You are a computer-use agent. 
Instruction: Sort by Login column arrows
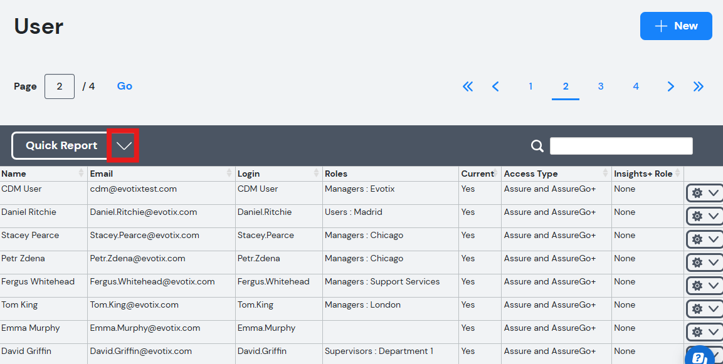pos(316,174)
